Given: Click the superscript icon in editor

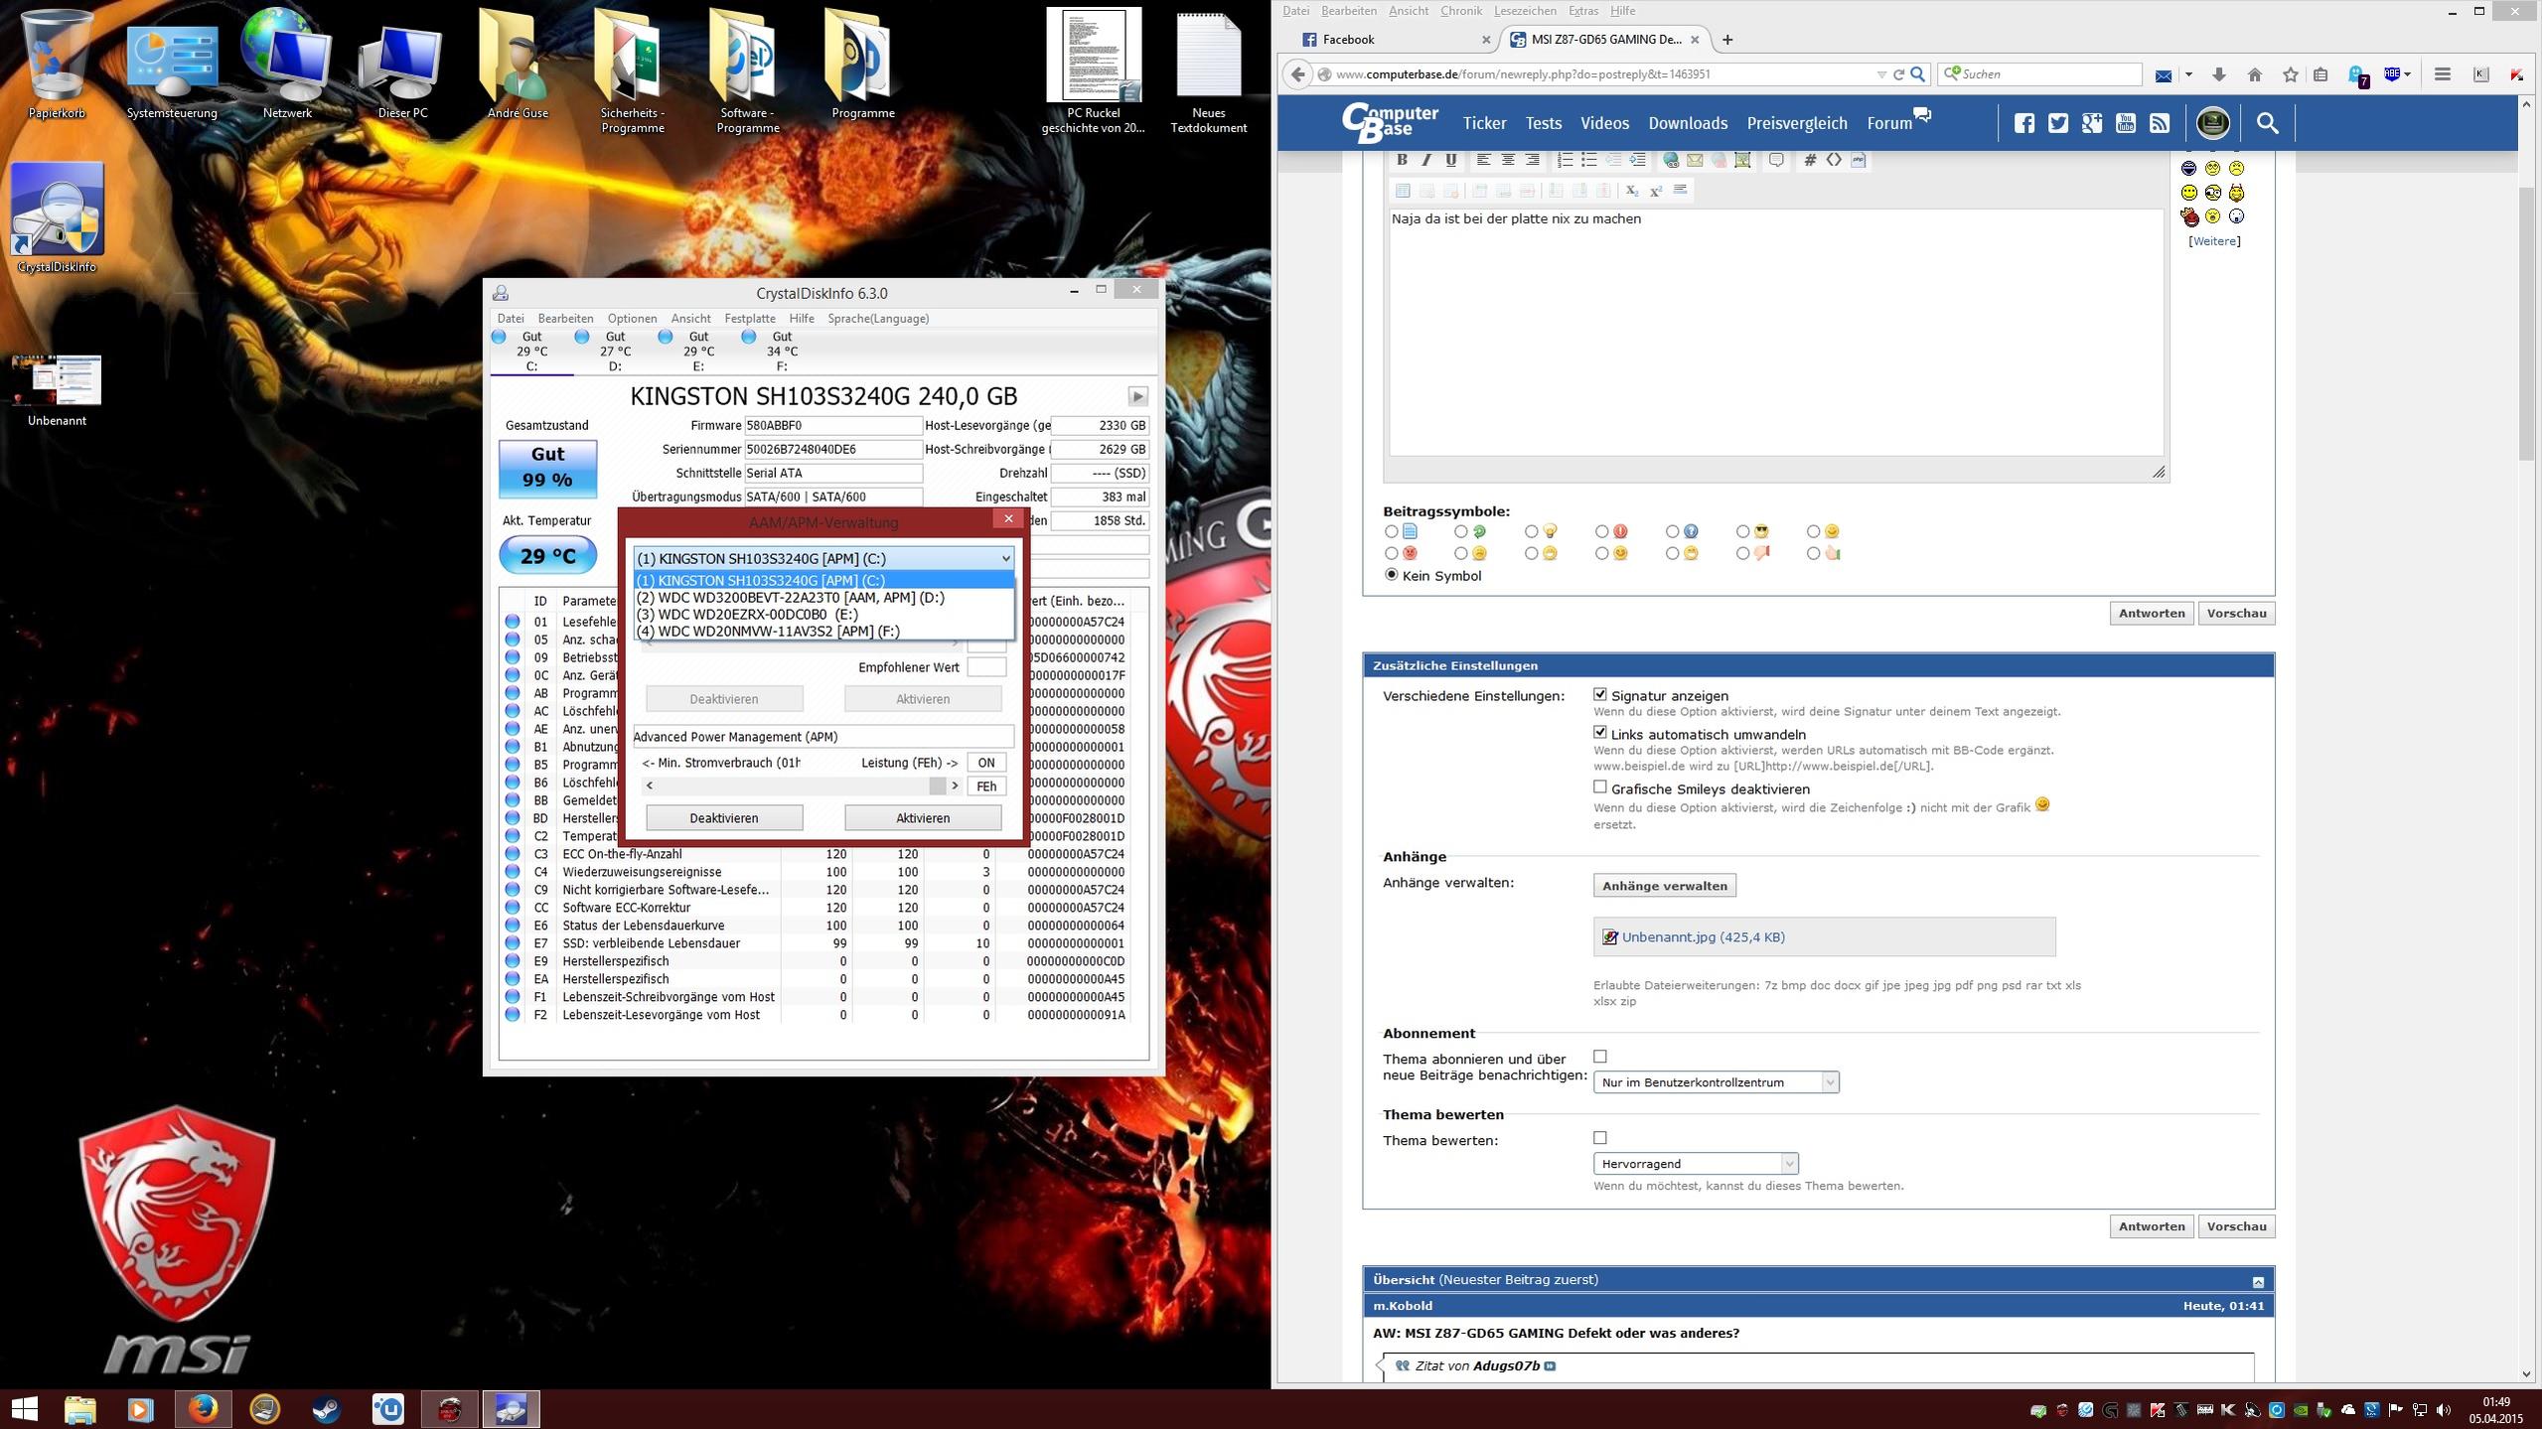Looking at the screenshot, I should [x=1656, y=191].
